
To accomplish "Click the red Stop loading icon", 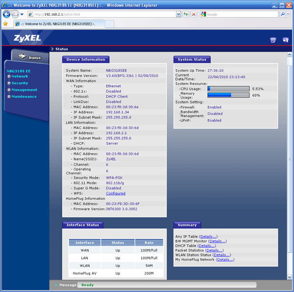I will (x=194, y=14).
